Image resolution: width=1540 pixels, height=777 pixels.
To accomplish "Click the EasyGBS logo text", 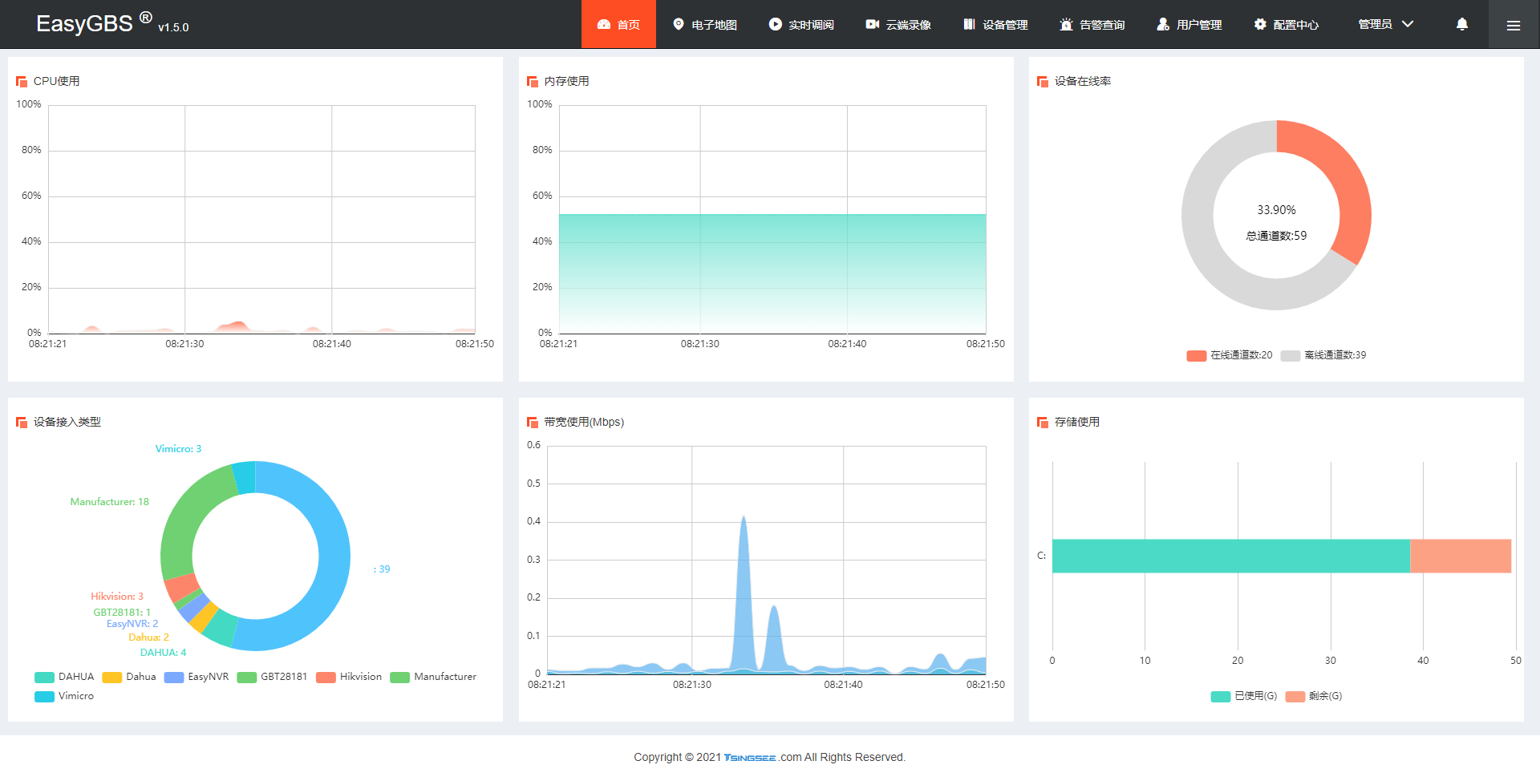I will click(84, 23).
